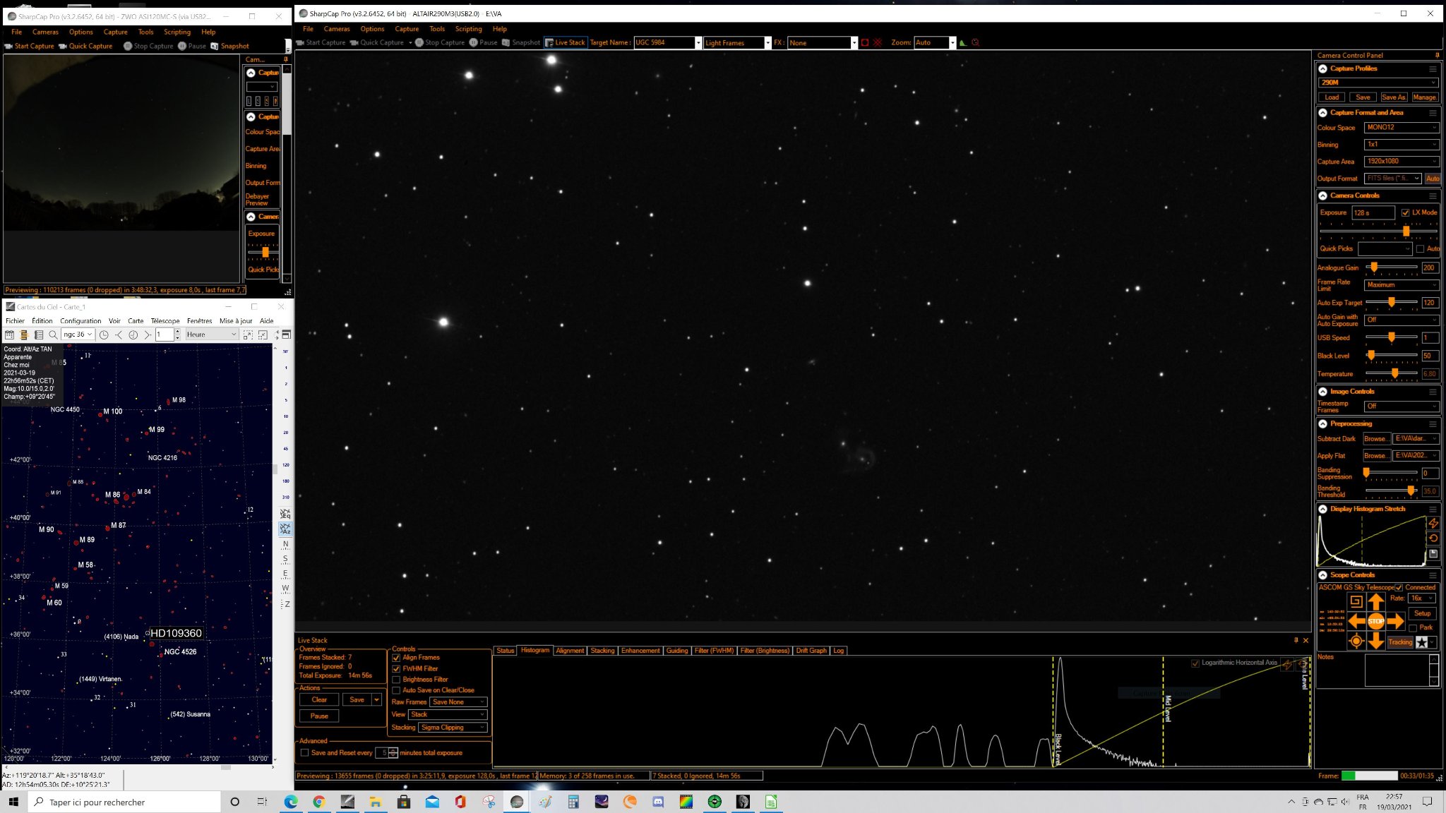Toggle the FWHM Filter checkbox
The width and height of the screenshot is (1446, 813).
coord(396,668)
